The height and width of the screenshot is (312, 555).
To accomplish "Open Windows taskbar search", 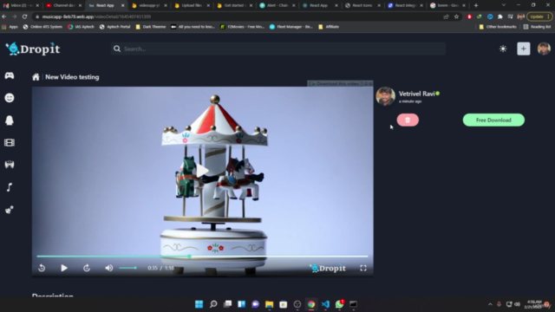I will [x=213, y=304].
